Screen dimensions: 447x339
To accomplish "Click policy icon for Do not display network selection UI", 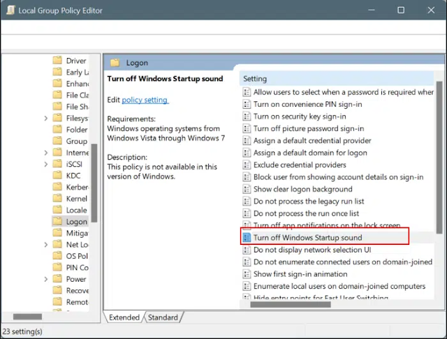I will [x=247, y=250].
